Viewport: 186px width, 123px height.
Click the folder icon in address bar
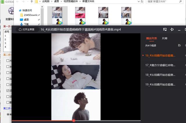coord(37,1)
